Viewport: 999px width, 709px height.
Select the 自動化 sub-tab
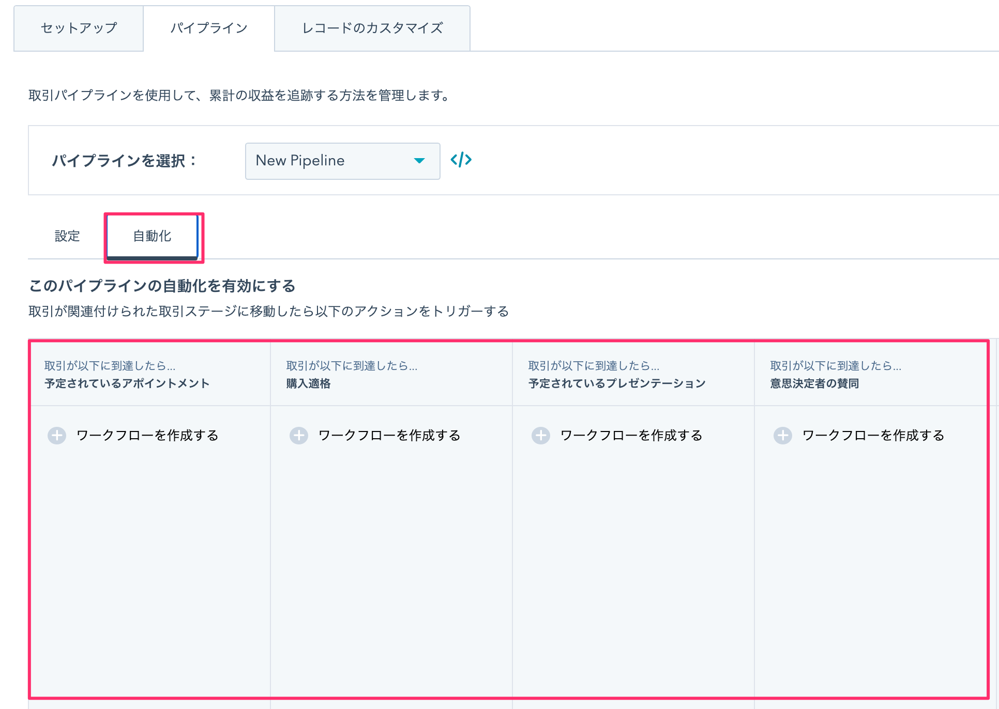[152, 236]
